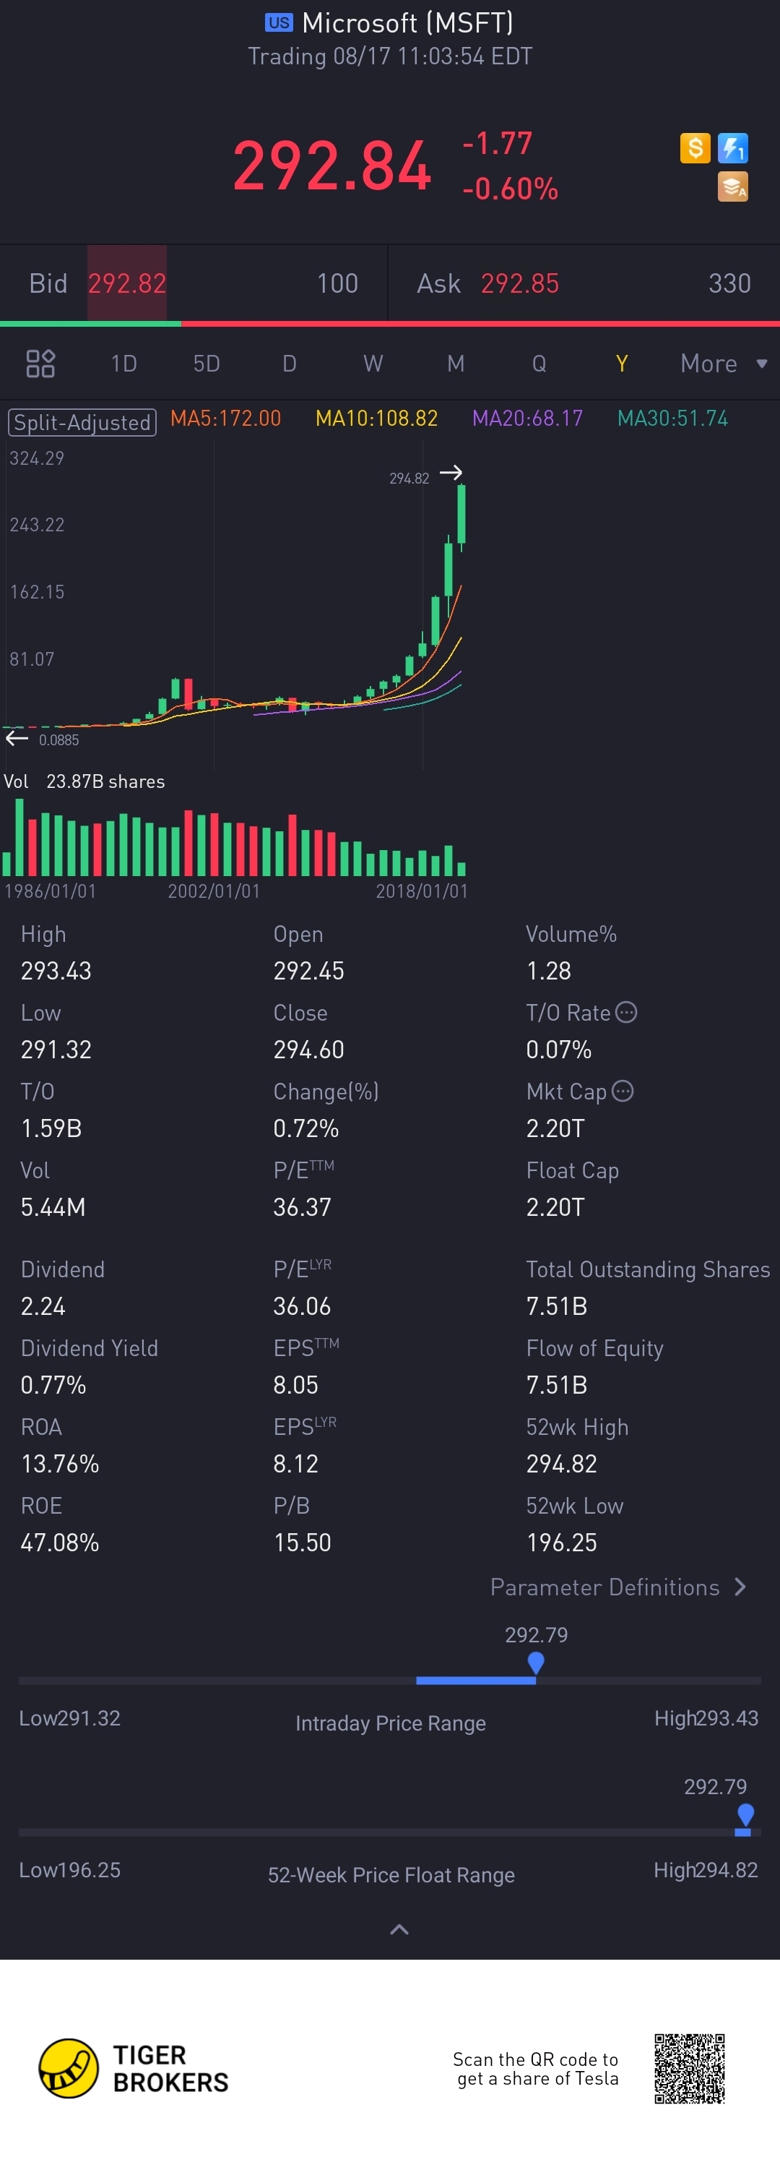
Task: Tap the orange stacked layers icon
Action: point(732,186)
